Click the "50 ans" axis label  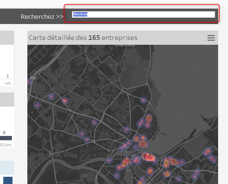6,145
